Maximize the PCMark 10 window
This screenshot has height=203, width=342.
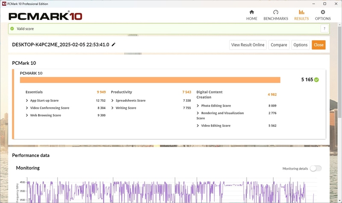tap(325, 4)
